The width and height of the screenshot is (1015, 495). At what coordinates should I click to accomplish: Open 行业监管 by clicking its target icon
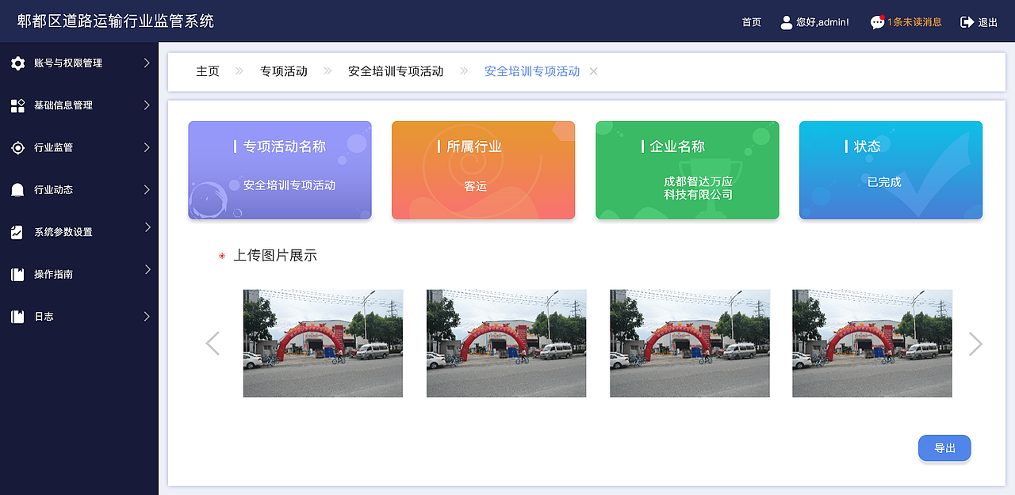click(19, 147)
